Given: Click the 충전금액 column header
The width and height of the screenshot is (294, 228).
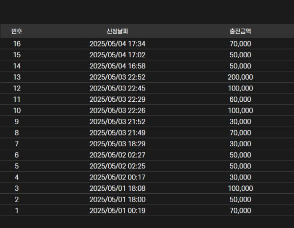Looking at the screenshot, I should (240, 31).
